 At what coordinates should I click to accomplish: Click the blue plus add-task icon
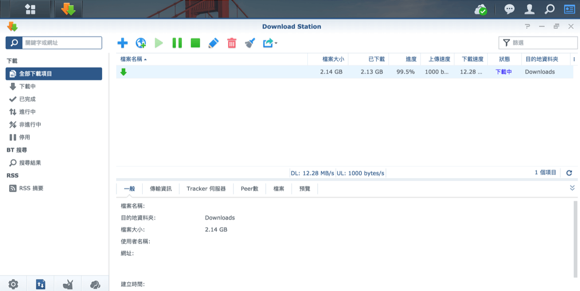pyautogui.click(x=123, y=43)
